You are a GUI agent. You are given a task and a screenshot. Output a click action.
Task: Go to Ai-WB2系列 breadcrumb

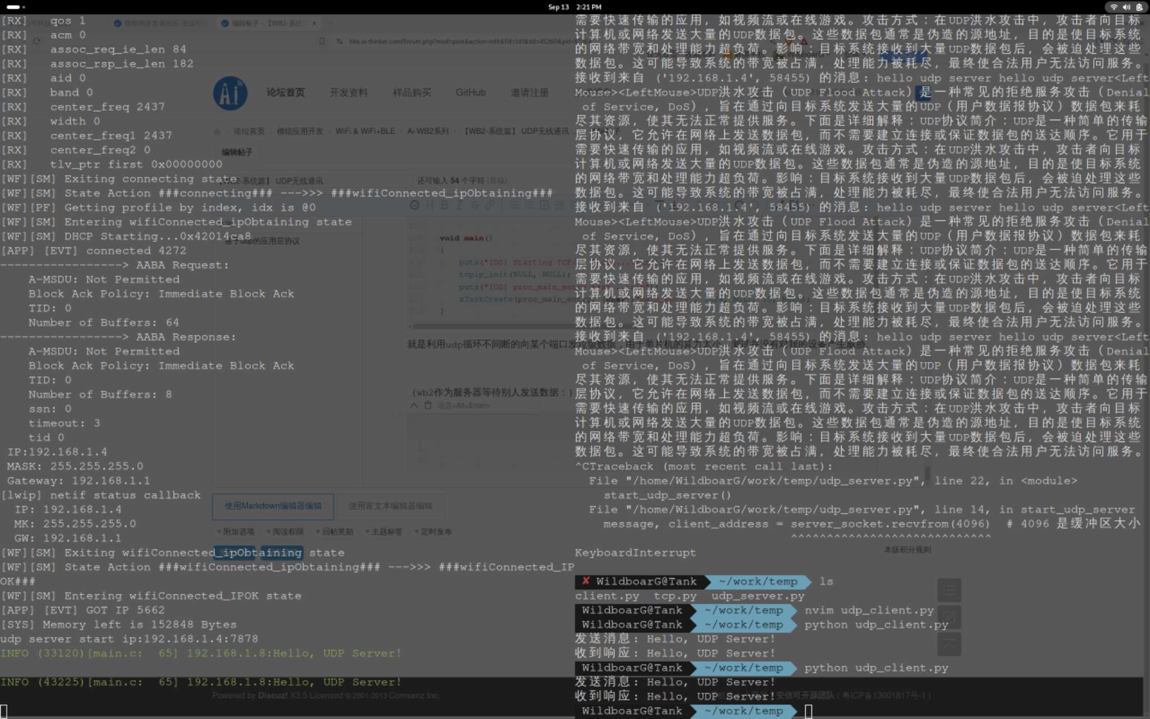(428, 131)
